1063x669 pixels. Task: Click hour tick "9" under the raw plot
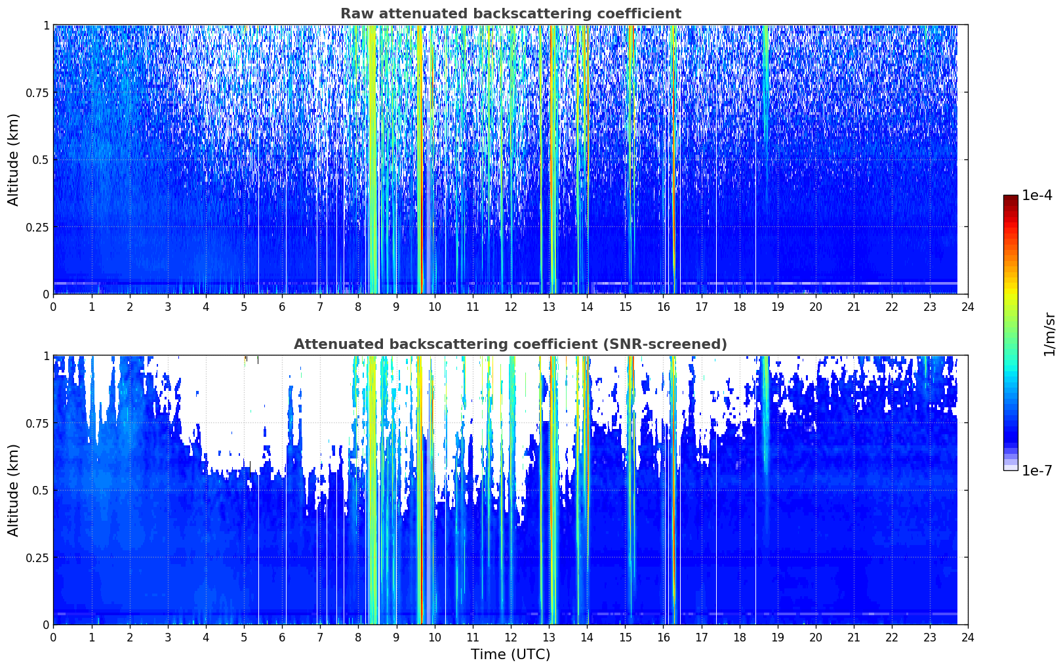(x=396, y=306)
